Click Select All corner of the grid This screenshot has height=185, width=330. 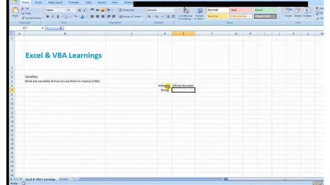click(x=12, y=33)
